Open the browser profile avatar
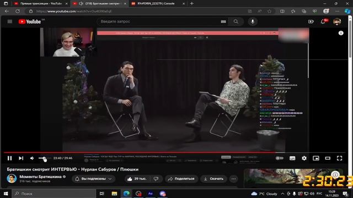Viewport: 353px width, 198px height. point(326,11)
